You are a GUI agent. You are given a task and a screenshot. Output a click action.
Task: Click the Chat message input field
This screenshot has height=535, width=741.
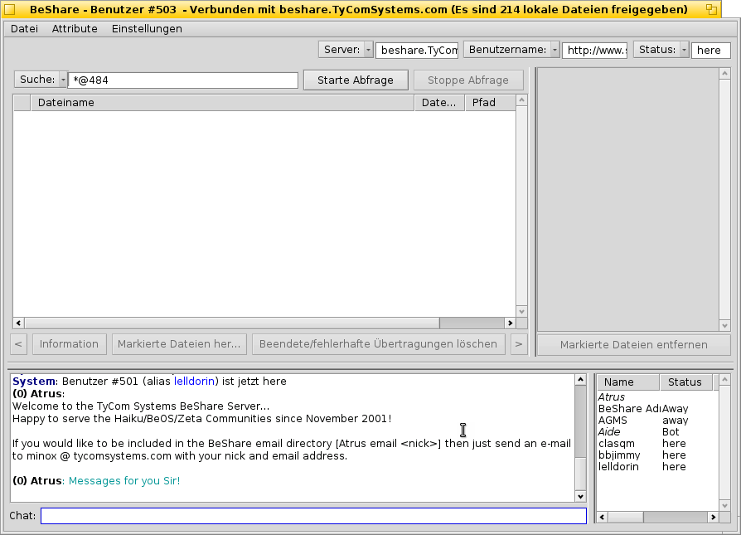[314, 516]
